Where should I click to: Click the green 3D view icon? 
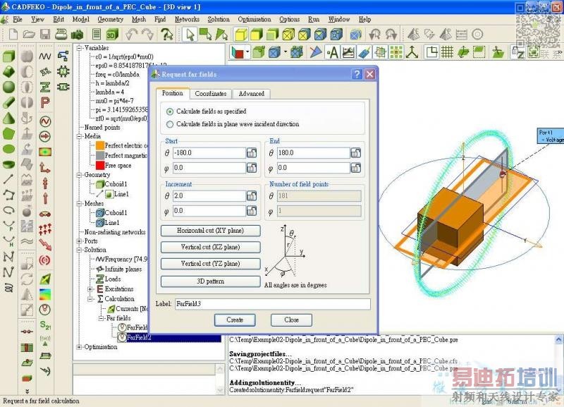coord(113,35)
